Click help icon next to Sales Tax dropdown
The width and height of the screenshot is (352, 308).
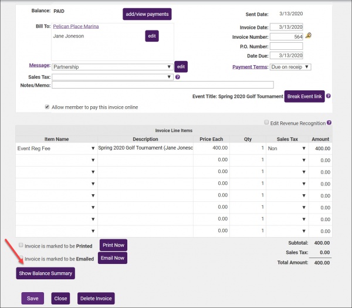(x=177, y=77)
